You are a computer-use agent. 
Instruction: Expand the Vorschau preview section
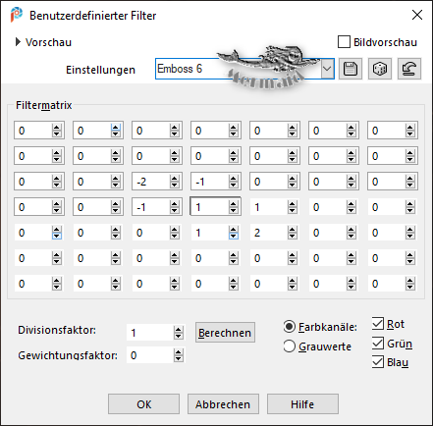click(x=19, y=42)
